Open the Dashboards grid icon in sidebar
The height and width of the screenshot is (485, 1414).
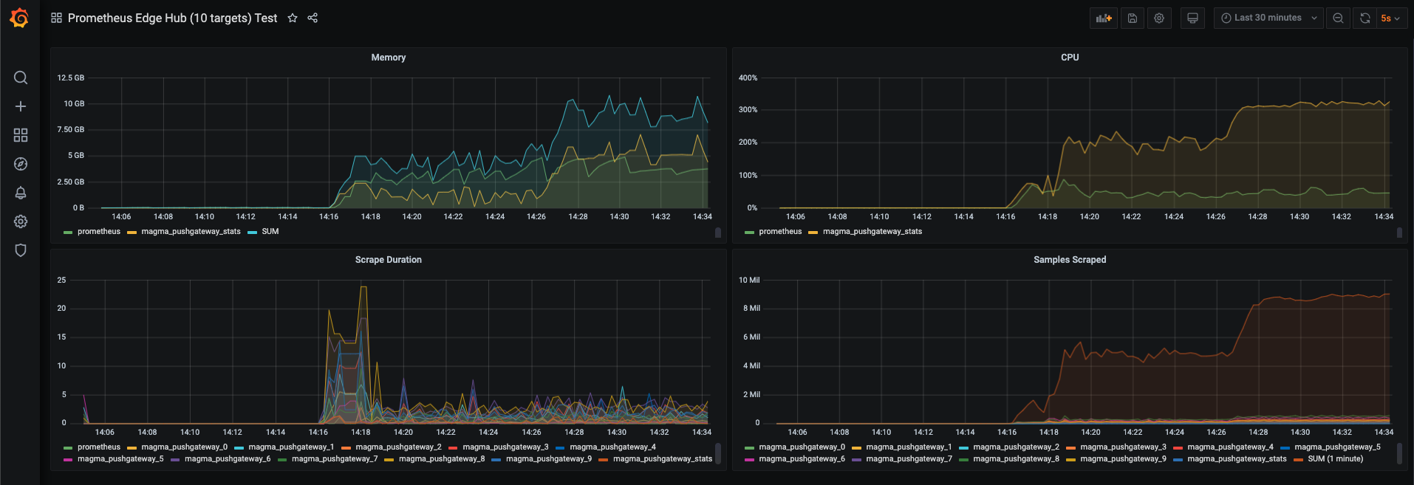[21, 135]
